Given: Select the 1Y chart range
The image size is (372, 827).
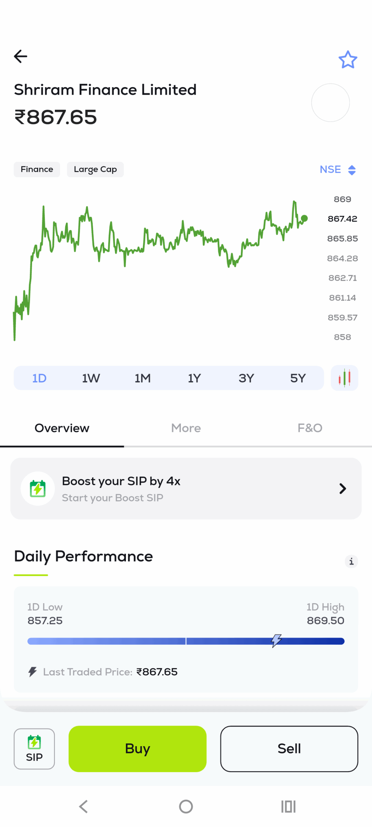Looking at the screenshot, I should (194, 378).
